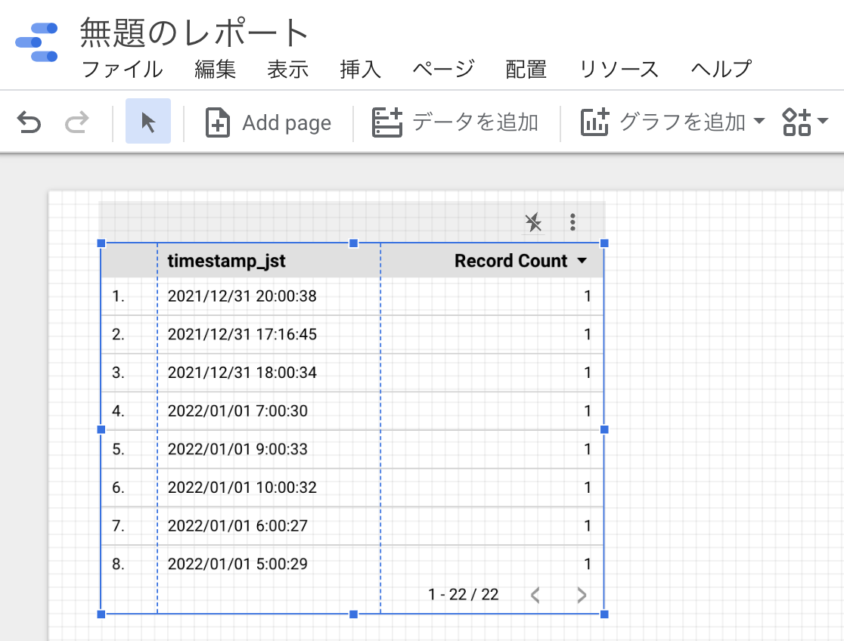Click the redo arrow icon
Image resolution: width=844 pixels, height=641 pixels.
76,122
